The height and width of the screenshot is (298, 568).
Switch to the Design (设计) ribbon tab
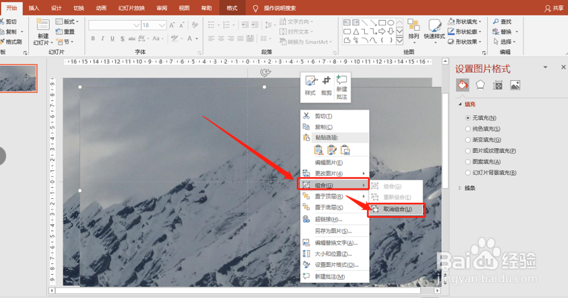pyautogui.click(x=56, y=8)
